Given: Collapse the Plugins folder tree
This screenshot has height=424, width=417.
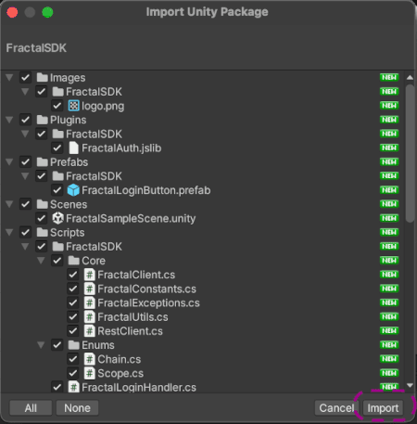Looking at the screenshot, I should (9, 120).
